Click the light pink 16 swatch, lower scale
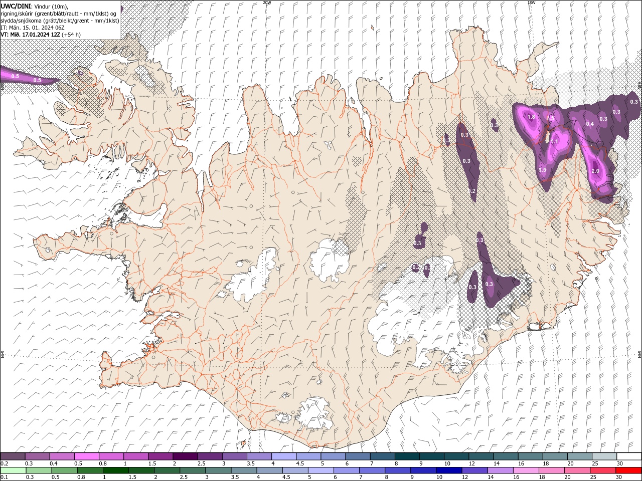Viewport: 642px width, 481px height. [x=526, y=470]
